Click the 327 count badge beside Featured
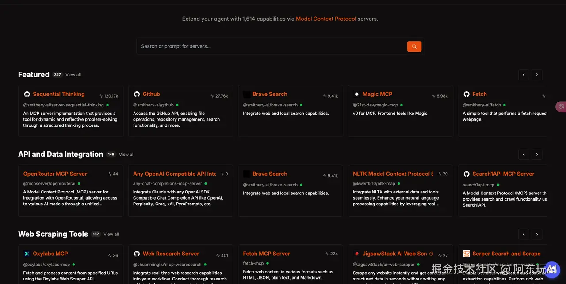 coord(57,75)
